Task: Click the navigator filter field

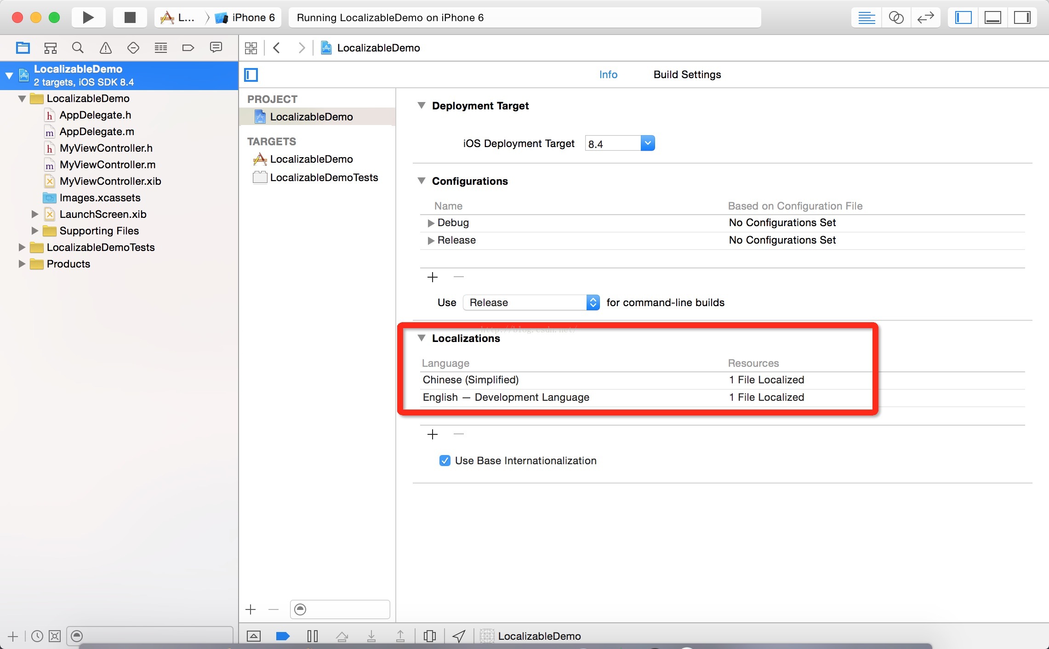Action: (x=150, y=636)
